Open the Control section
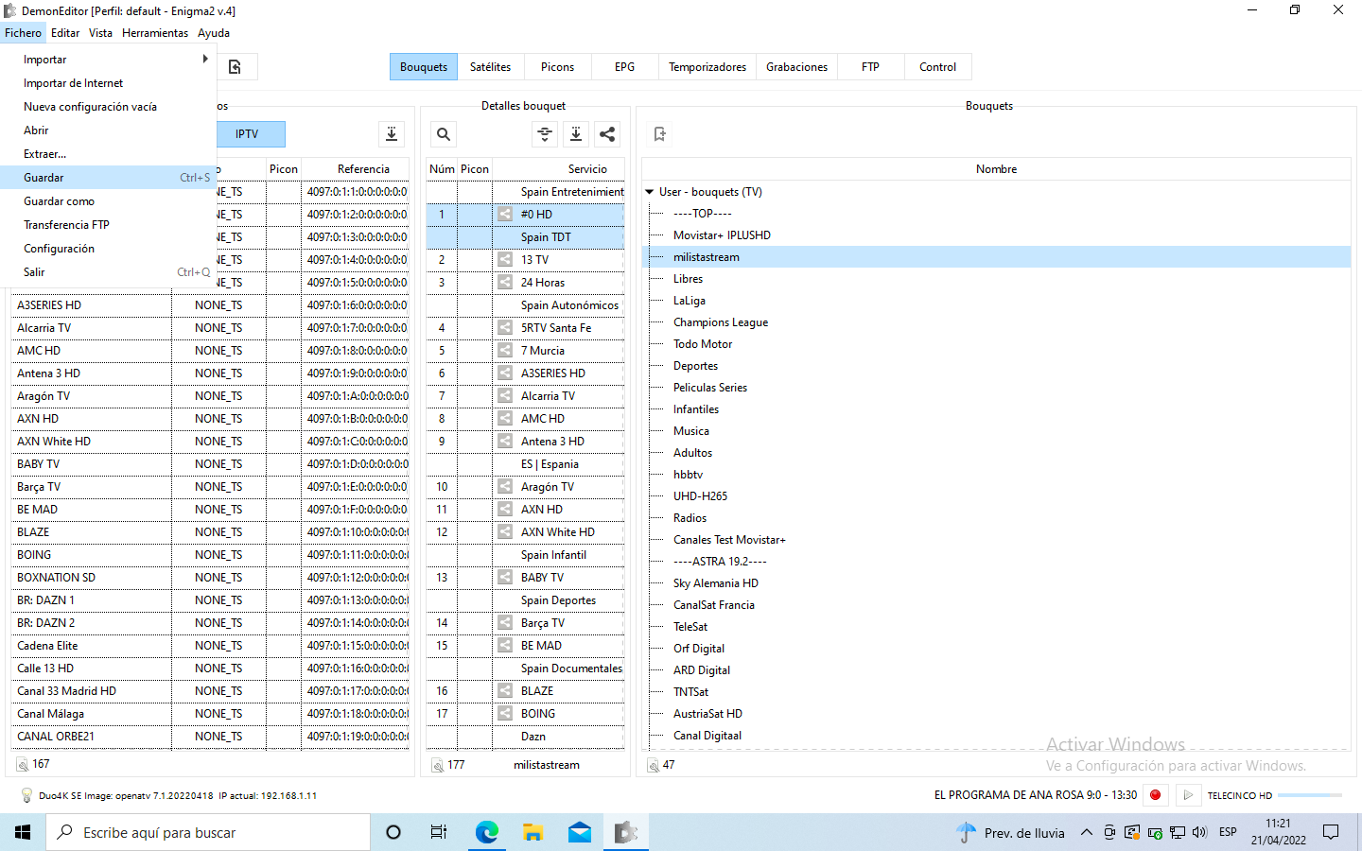1362x851 pixels. [937, 67]
